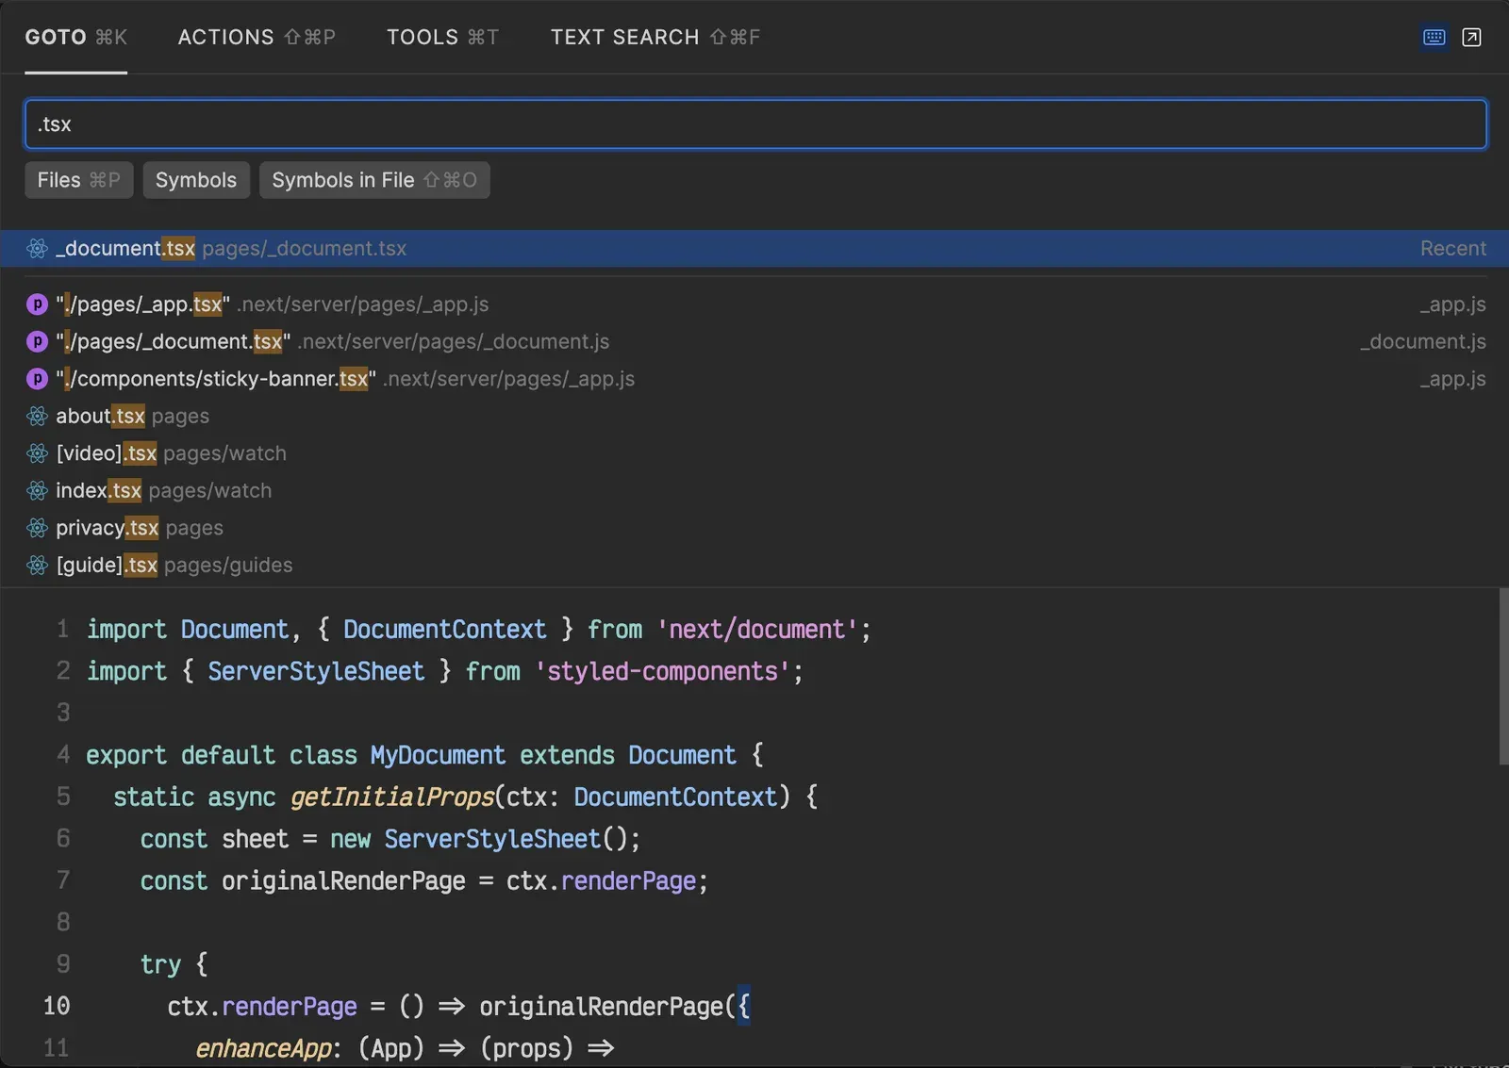Click MyDocument class name in preview
Screen dimensions: 1509x1068
438,755
